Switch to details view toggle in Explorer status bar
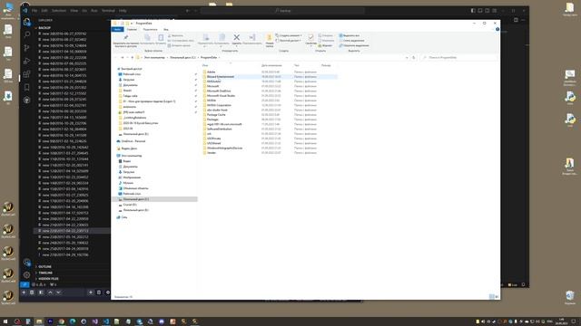 [x=492, y=297]
